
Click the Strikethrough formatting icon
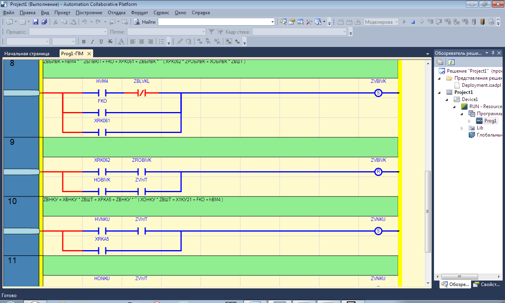pos(110,41)
